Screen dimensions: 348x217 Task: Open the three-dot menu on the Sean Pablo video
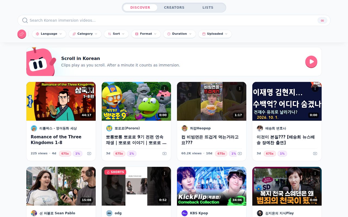coord(89,173)
